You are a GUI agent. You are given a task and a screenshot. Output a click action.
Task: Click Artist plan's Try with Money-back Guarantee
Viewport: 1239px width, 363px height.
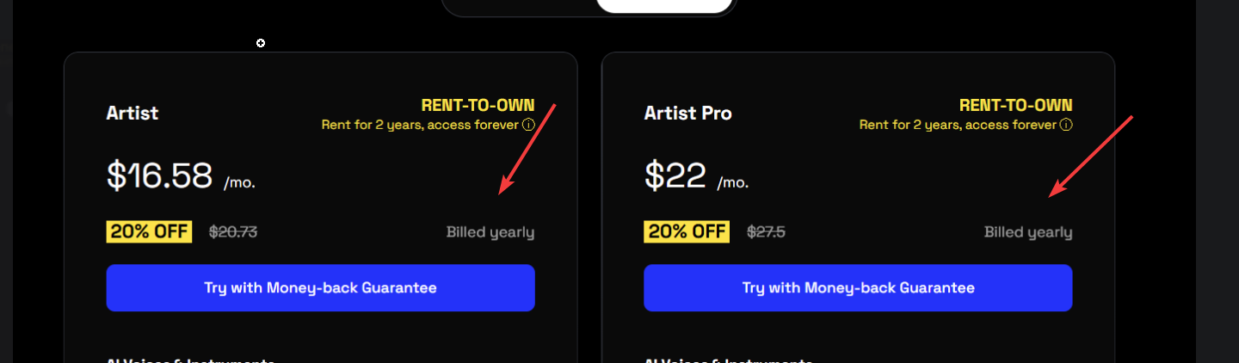tap(320, 287)
